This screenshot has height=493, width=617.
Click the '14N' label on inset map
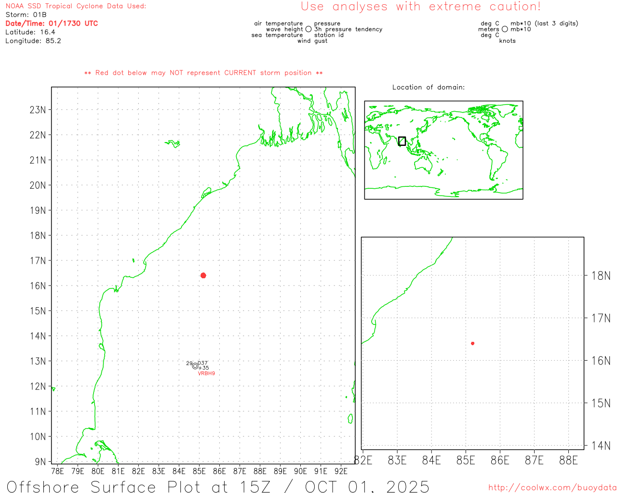tap(601, 445)
